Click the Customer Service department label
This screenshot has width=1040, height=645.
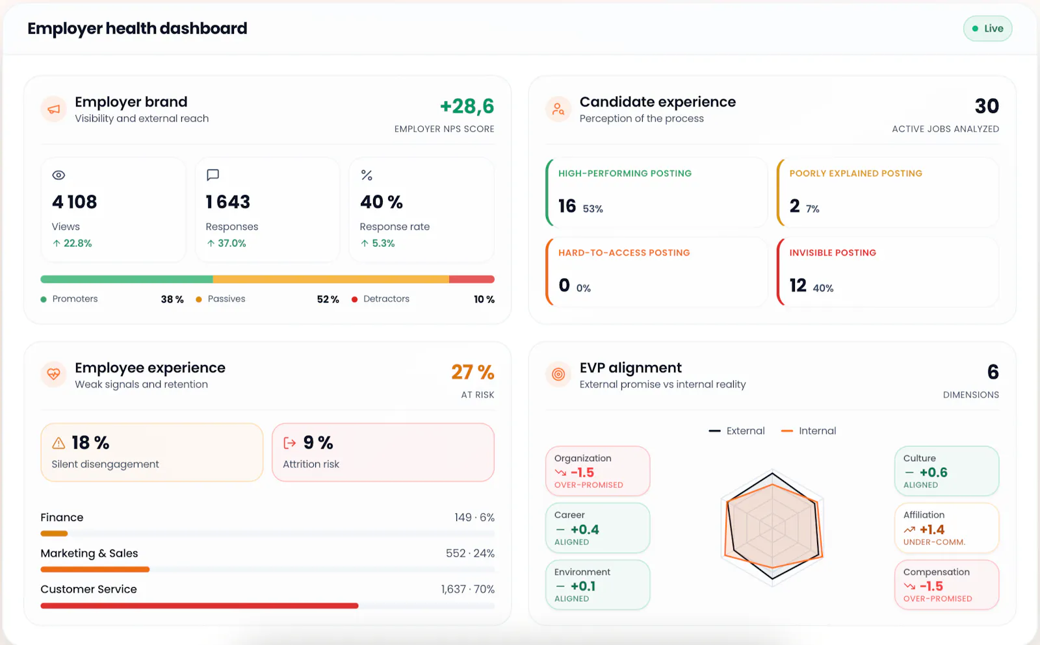click(88, 590)
